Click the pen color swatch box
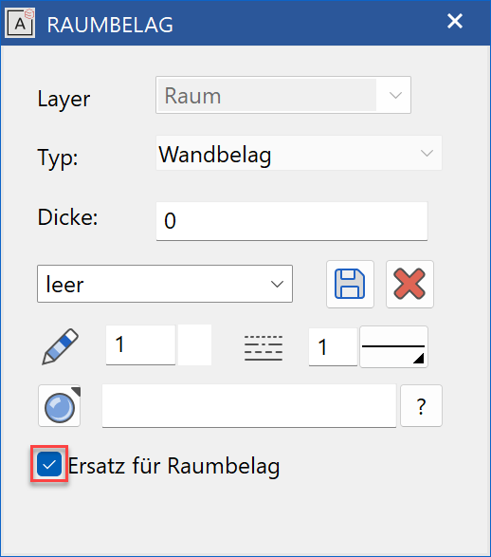Viewport: 491px width, 557px height. click(194, 344)
